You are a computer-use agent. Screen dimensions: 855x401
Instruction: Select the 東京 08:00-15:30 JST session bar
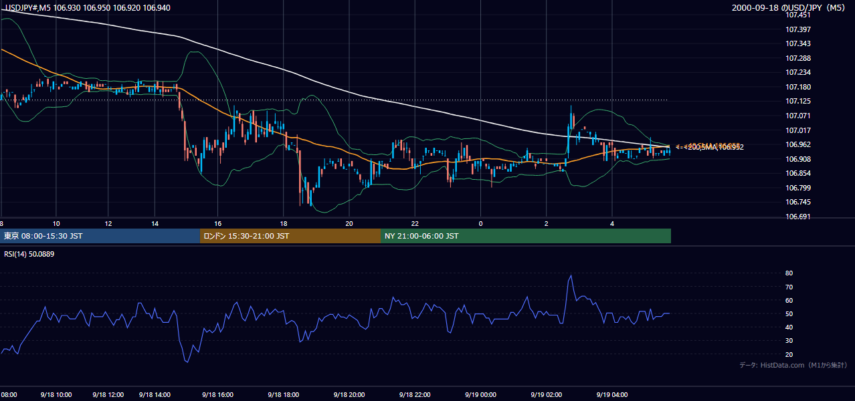point(100,236)
